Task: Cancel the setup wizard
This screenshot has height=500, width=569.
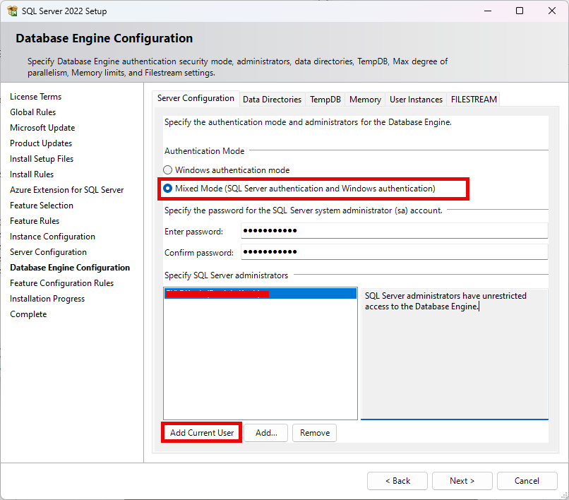Action: [527, 481]
